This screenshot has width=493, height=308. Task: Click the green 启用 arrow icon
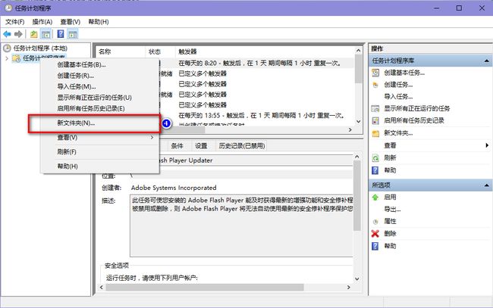point(375,198)
